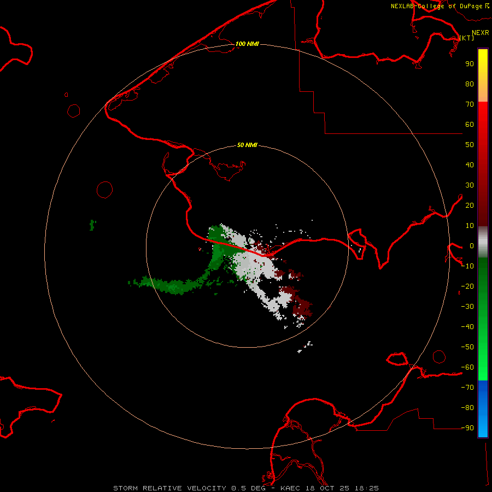Click the -90 value on velocity scale
The image size is (492, 492).
(467, 427)
